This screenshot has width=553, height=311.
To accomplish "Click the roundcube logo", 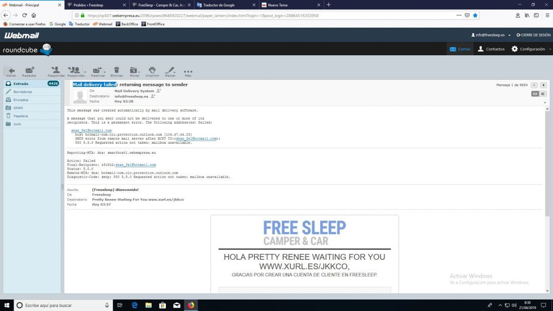I will (28, 50).
